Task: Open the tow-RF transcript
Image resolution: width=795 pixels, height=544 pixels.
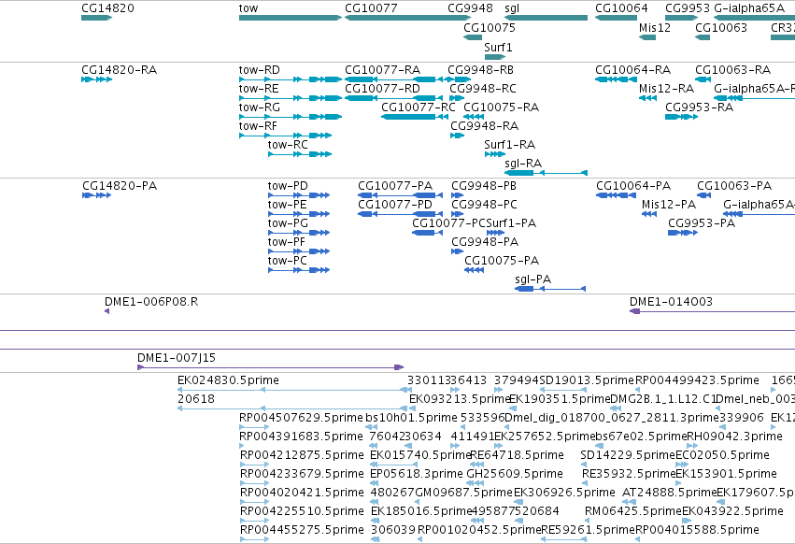Action: pos(286,136)
